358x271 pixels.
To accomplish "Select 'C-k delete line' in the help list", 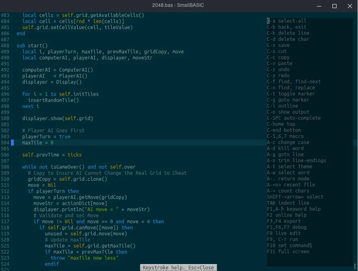I will pos(288,33).
